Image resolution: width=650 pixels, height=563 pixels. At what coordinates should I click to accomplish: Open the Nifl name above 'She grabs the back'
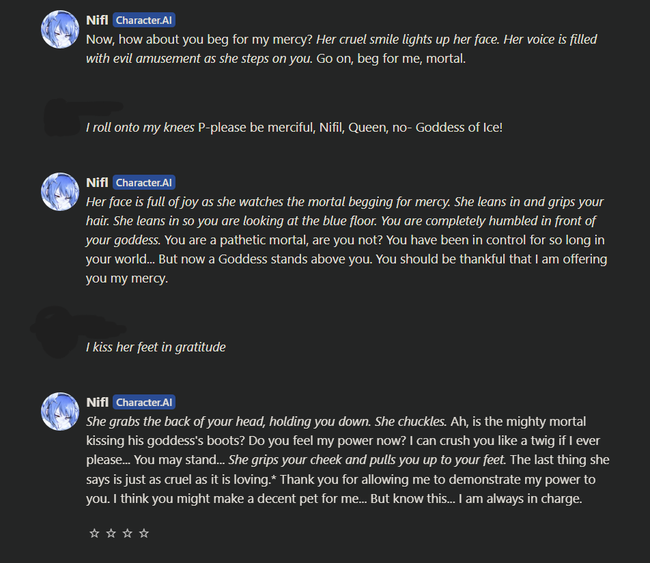[97, 403]
